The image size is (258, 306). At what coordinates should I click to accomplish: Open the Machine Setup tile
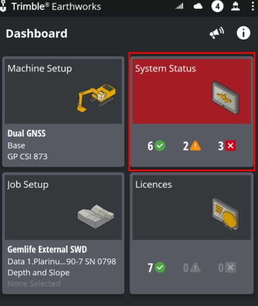(x=63, y=112)
